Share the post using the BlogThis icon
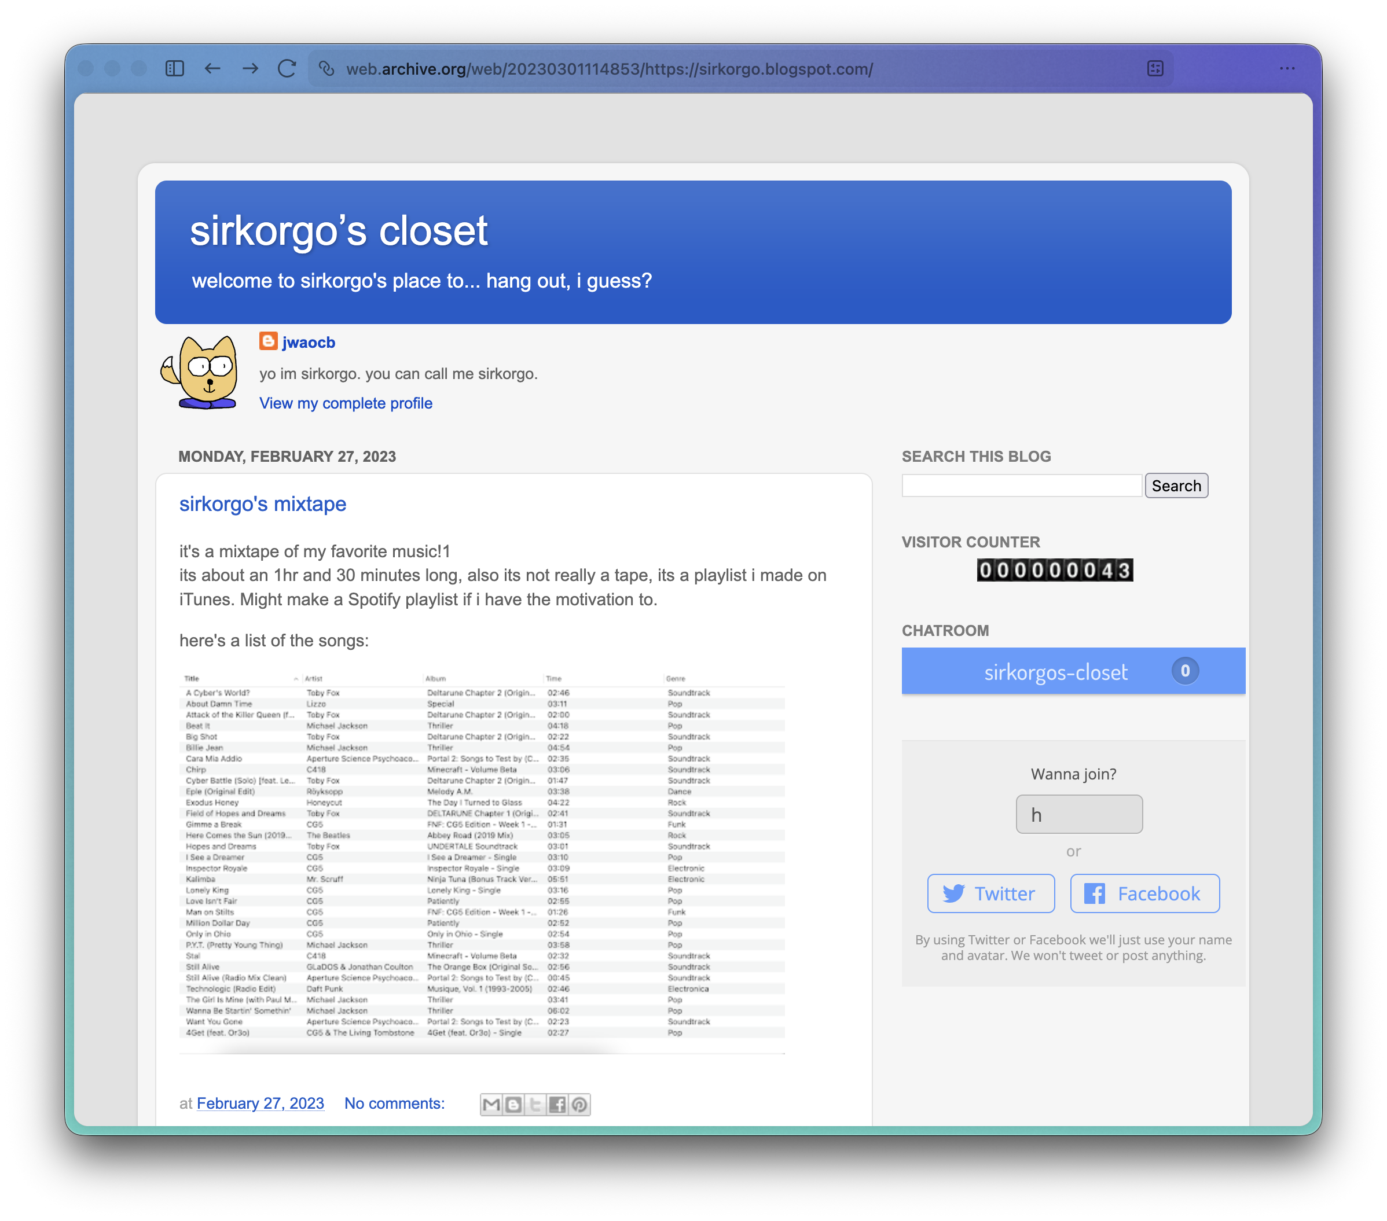The height and width of the screenshot is (1221, 1387). (513, 1104)
